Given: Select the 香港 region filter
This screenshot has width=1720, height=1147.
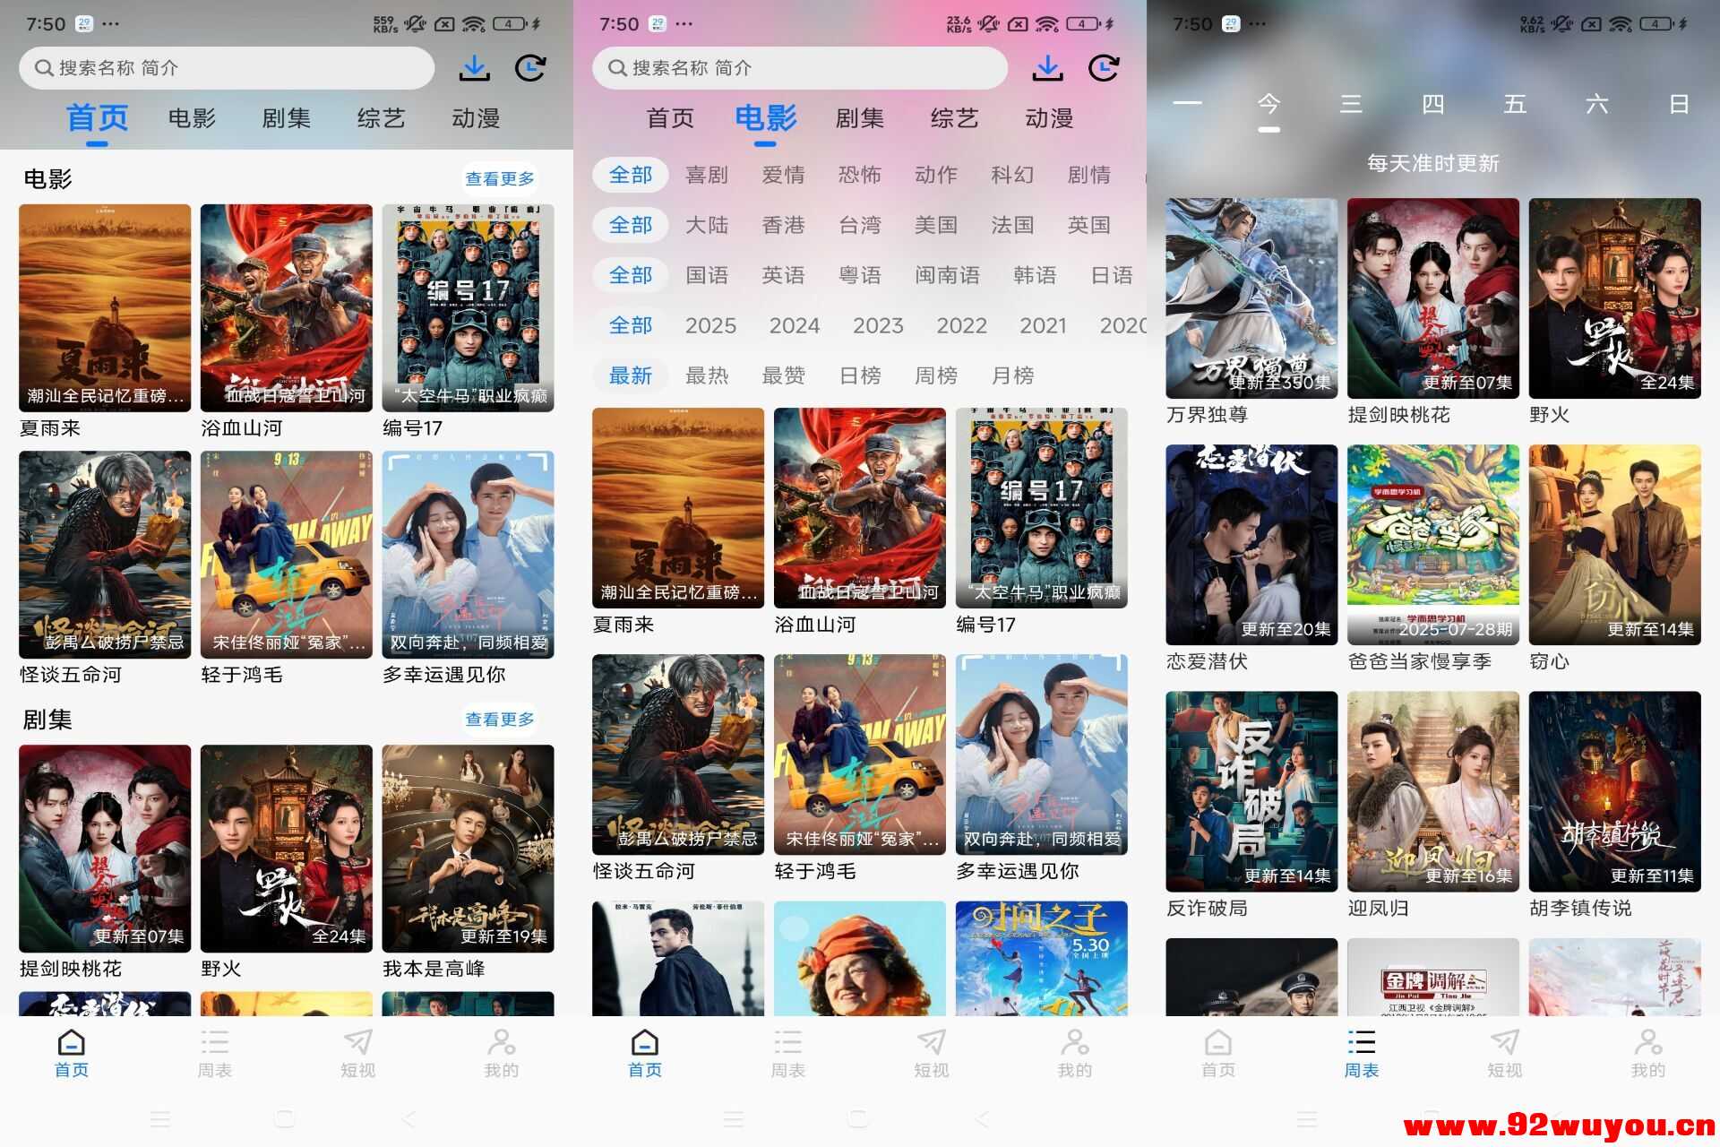Looking at the screenshot, I should click(x=784, y=225).
